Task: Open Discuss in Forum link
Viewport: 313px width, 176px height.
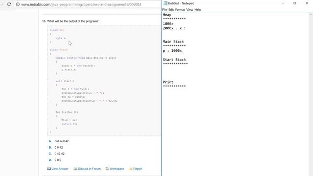Action: [x=89, y=169]
